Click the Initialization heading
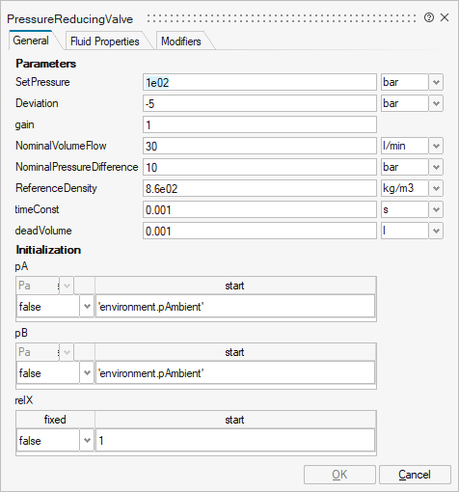This screenshot has height=492, width=459. click(48, 250)
